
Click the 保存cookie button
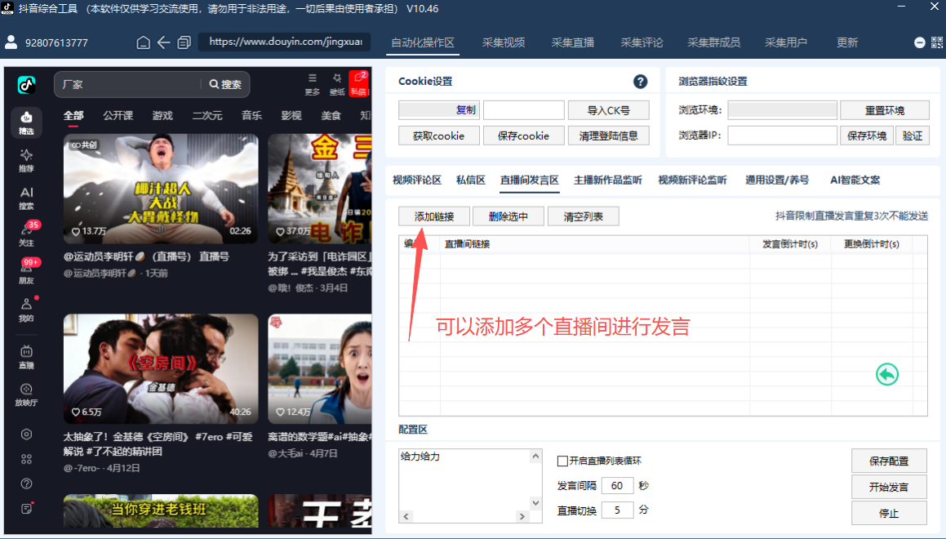[524, 136]
